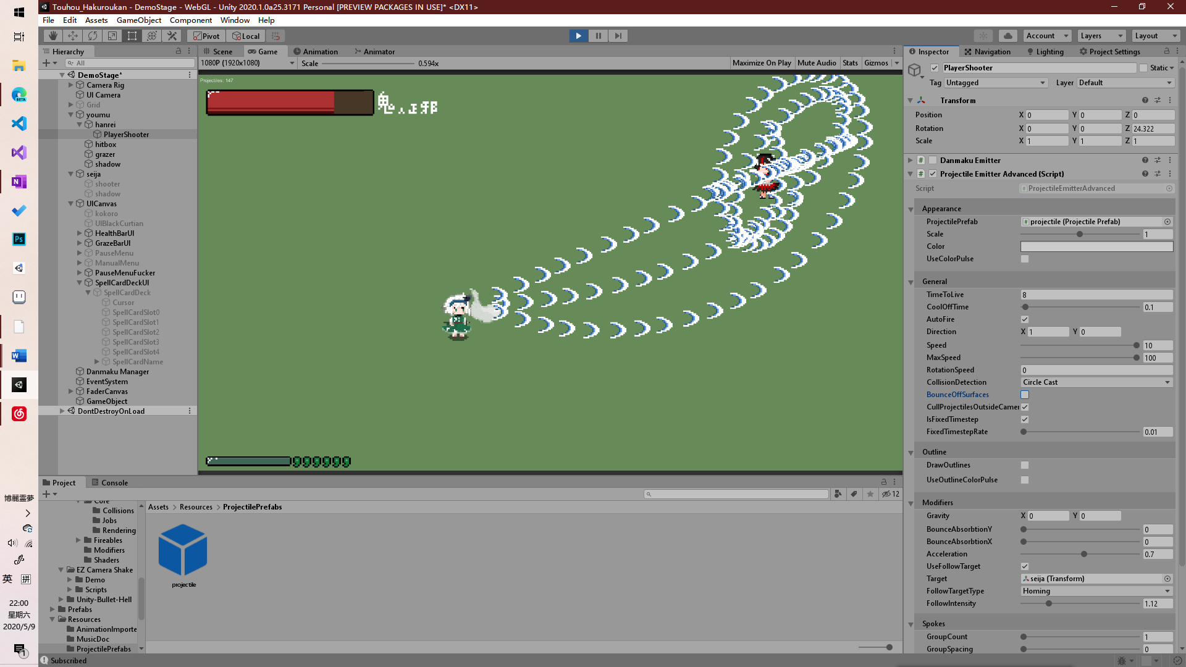Select the Scale tool
Image resolution: width=1186 pixels, height=667 pixels.
click(x=112, y=35)
